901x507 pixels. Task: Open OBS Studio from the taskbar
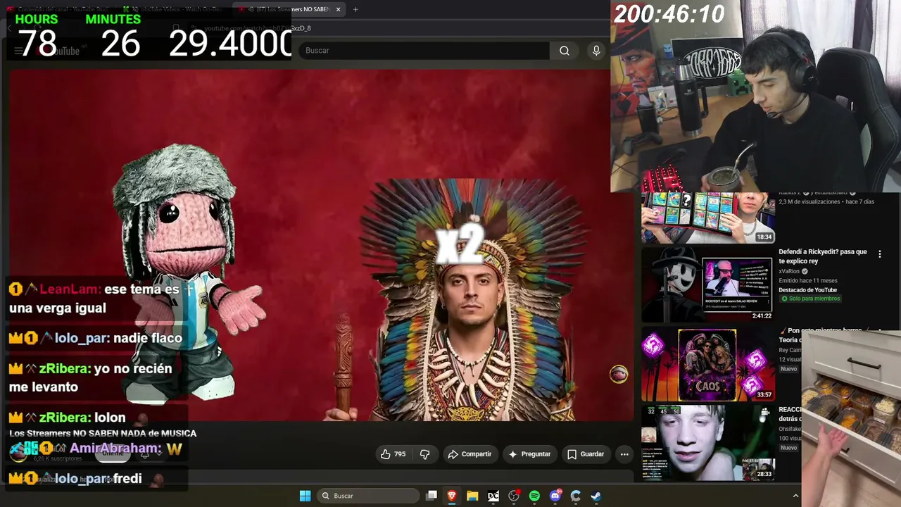coord(514,496)
